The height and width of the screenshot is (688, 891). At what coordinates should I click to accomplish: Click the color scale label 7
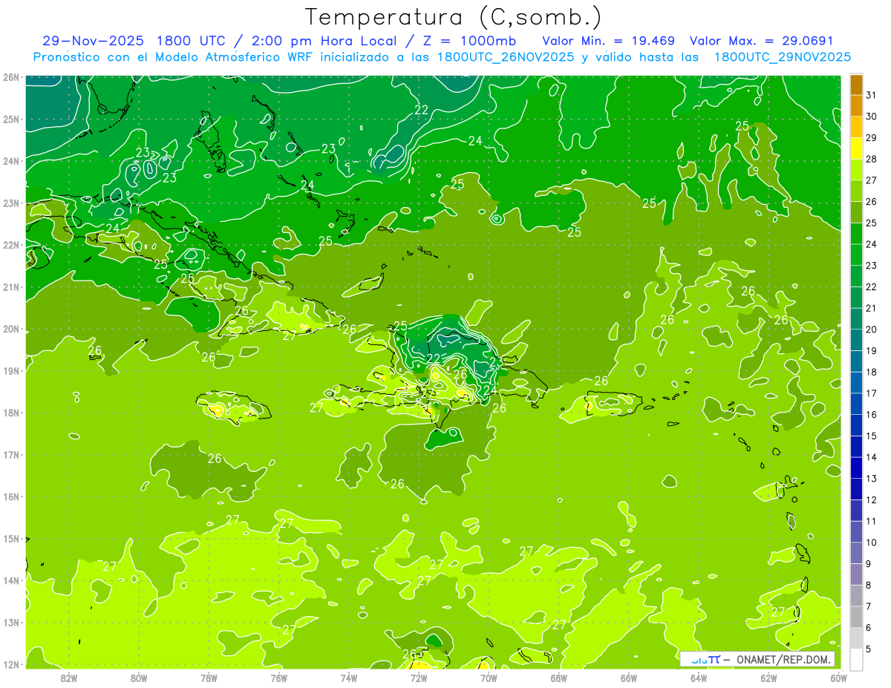click(869, 606)
